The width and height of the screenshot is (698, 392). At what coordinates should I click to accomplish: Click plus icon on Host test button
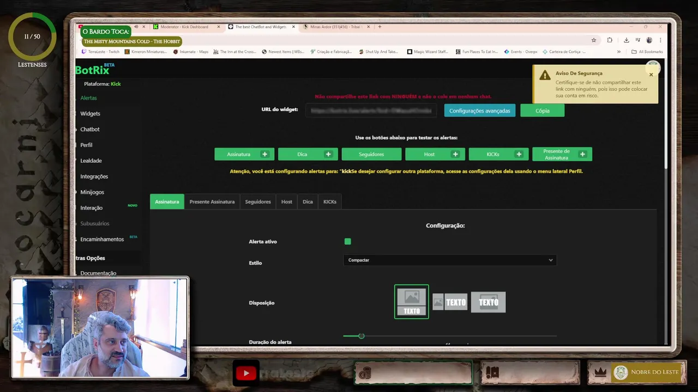[x=455, y=154]
